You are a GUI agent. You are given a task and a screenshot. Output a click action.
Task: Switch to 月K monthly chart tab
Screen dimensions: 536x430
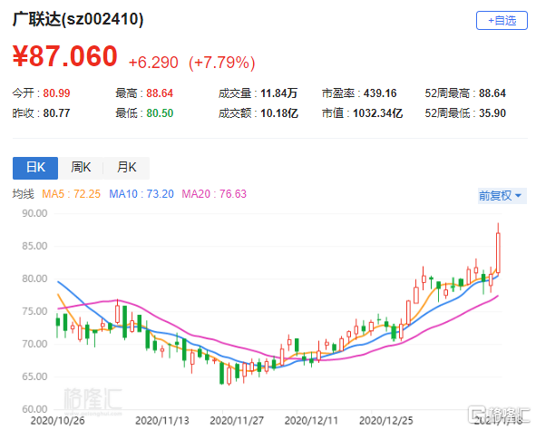point(126,168)
